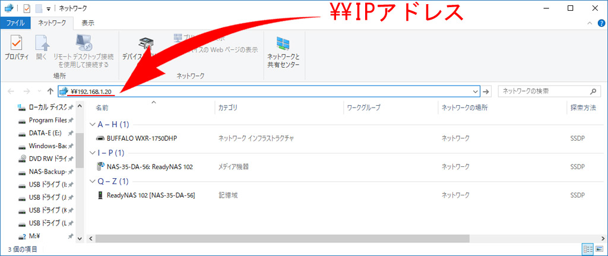
Task: Collapse the A – H group
Action: [92, 124]
